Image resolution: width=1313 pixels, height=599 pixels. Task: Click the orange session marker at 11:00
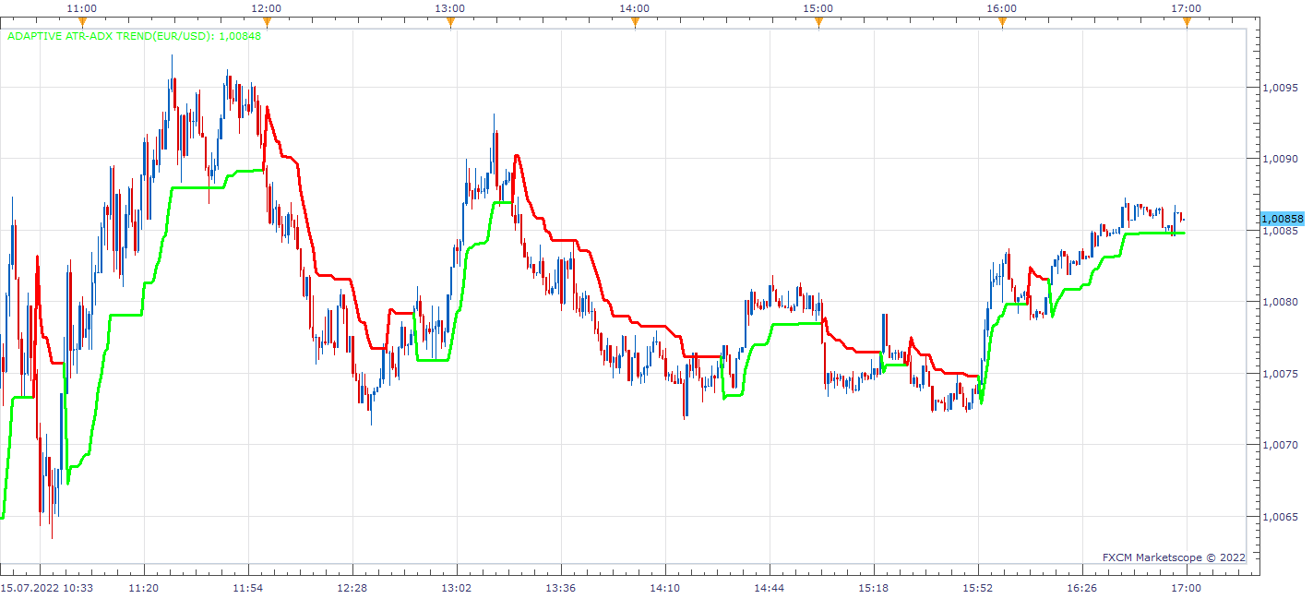82,22
